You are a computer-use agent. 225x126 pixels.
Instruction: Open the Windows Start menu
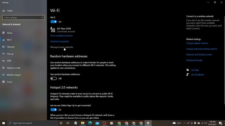[4, 123]
